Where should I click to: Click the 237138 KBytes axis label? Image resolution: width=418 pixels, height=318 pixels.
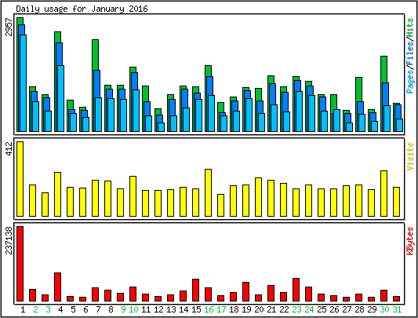9,240
